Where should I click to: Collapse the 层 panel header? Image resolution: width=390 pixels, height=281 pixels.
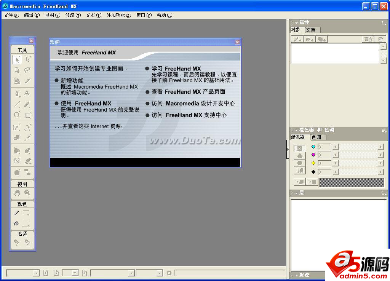(x=296, y=193)
